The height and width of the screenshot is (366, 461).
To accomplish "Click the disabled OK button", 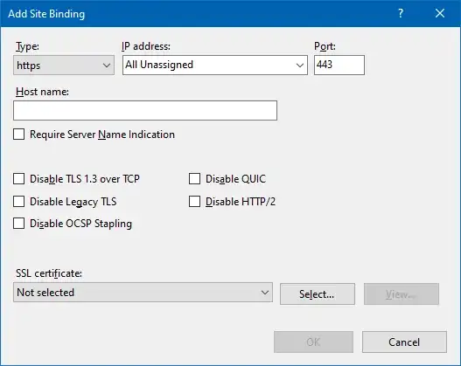I will (313, 342).
